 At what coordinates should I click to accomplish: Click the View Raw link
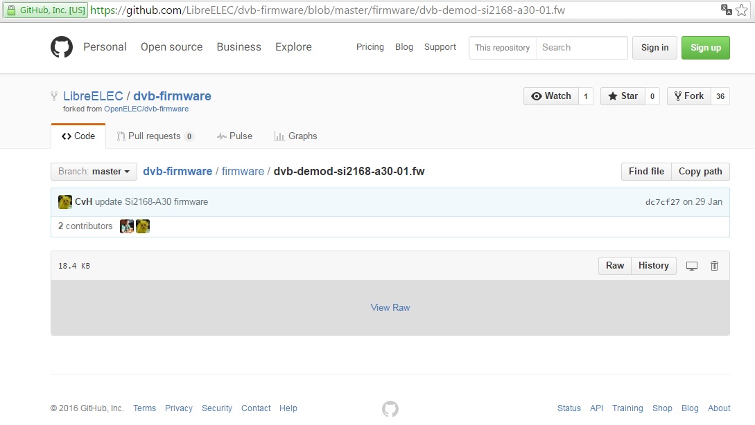[390, 308]
